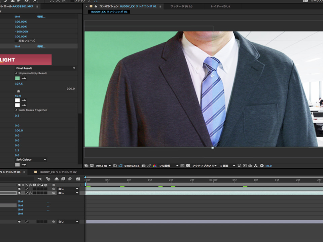This screenshot has width=323, height=242.
Task: Open the 99.2% magnification dropdown
Action: click(x=103, y=166)
